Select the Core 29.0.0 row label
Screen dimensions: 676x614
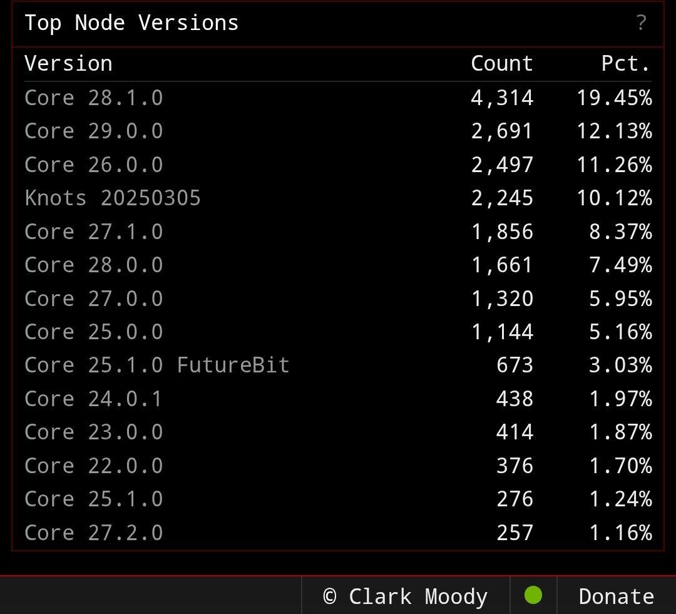[93, 131]
